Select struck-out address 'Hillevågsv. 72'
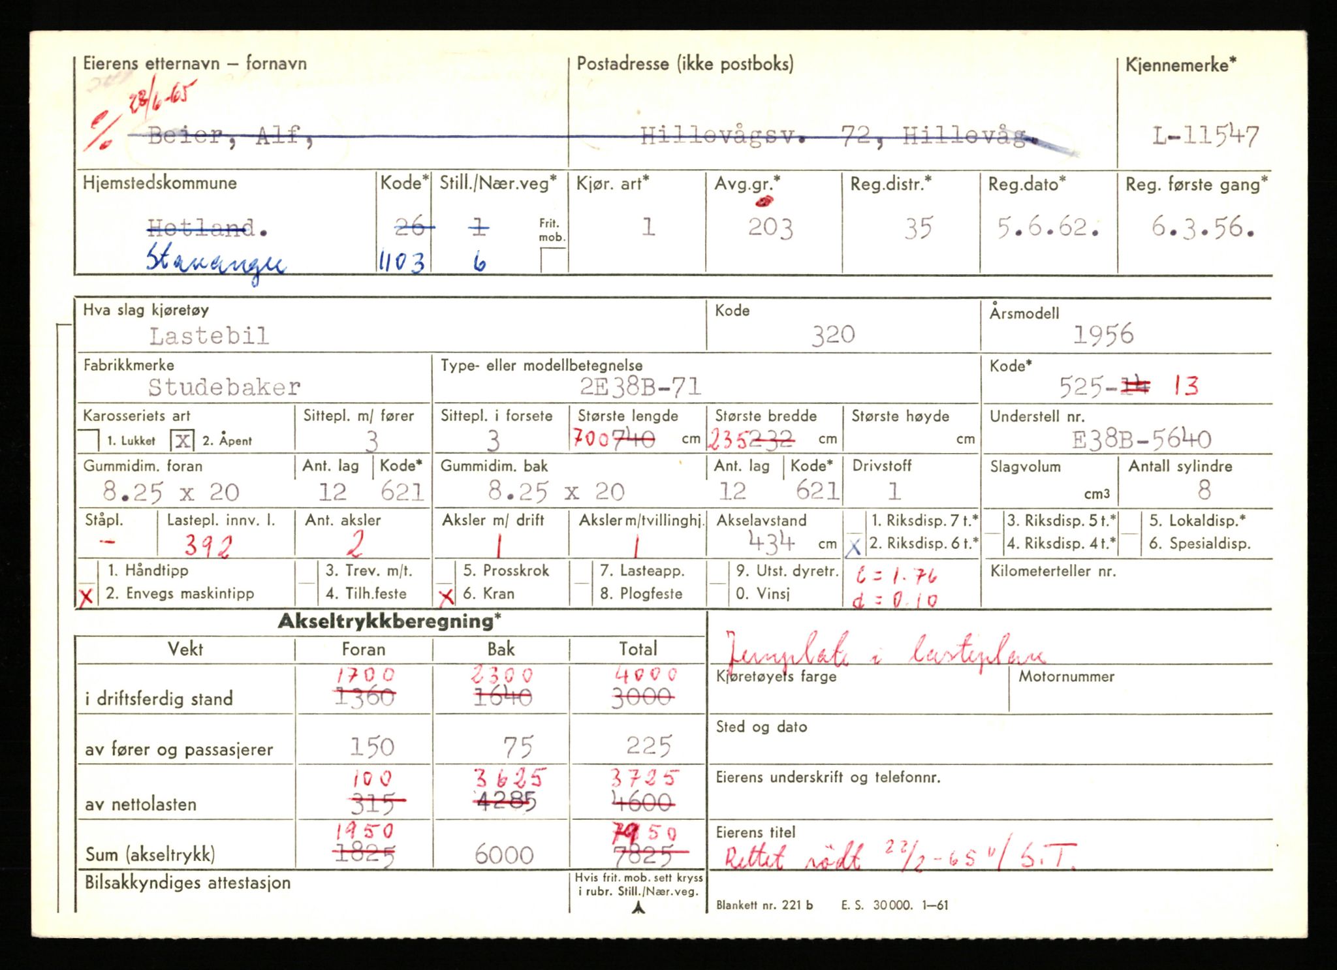 click(756, 136)
